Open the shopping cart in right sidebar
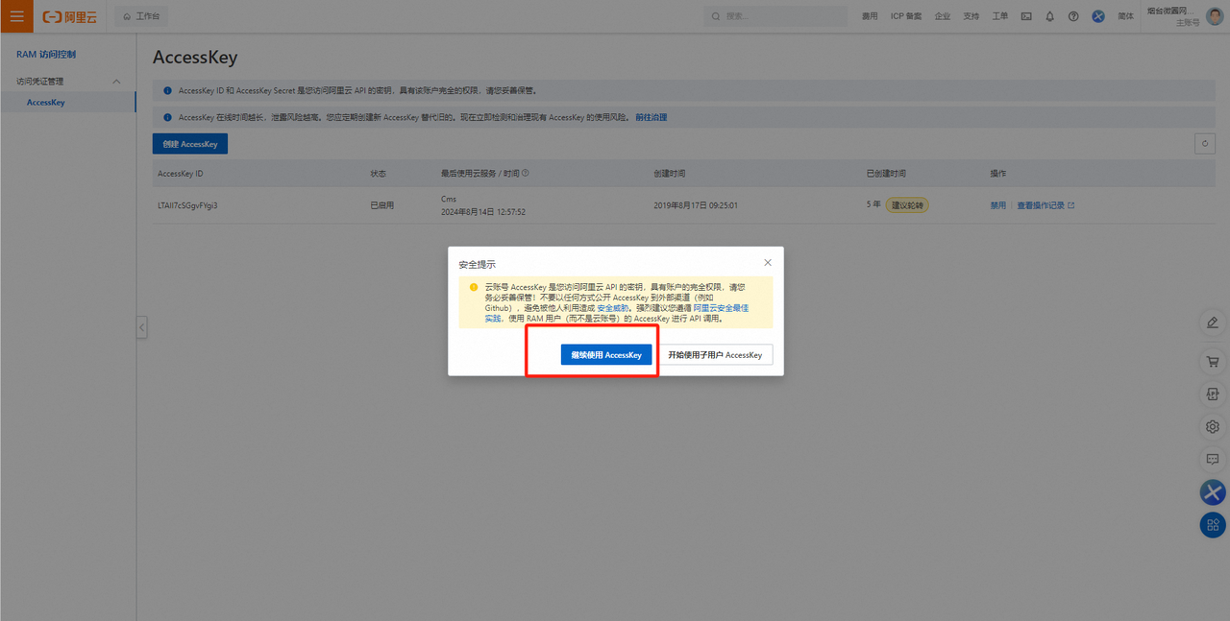Viewport: 1230px width, 621px height. (x=1213, y=362)
